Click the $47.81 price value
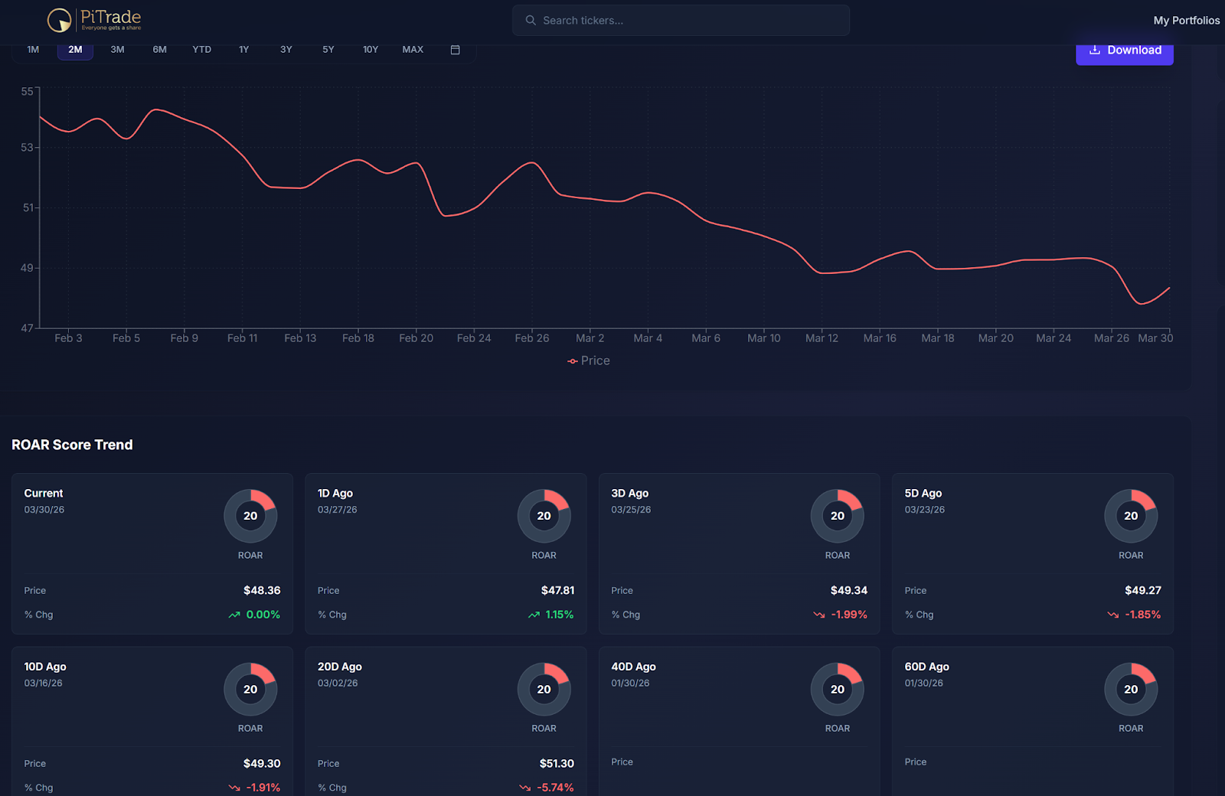The image size is (1225, 796). [x=557, y=591]
